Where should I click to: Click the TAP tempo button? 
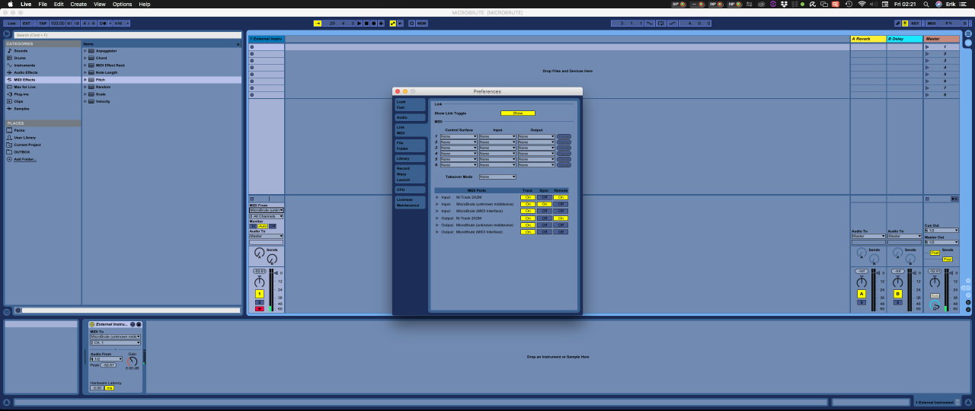coord(43,24)
